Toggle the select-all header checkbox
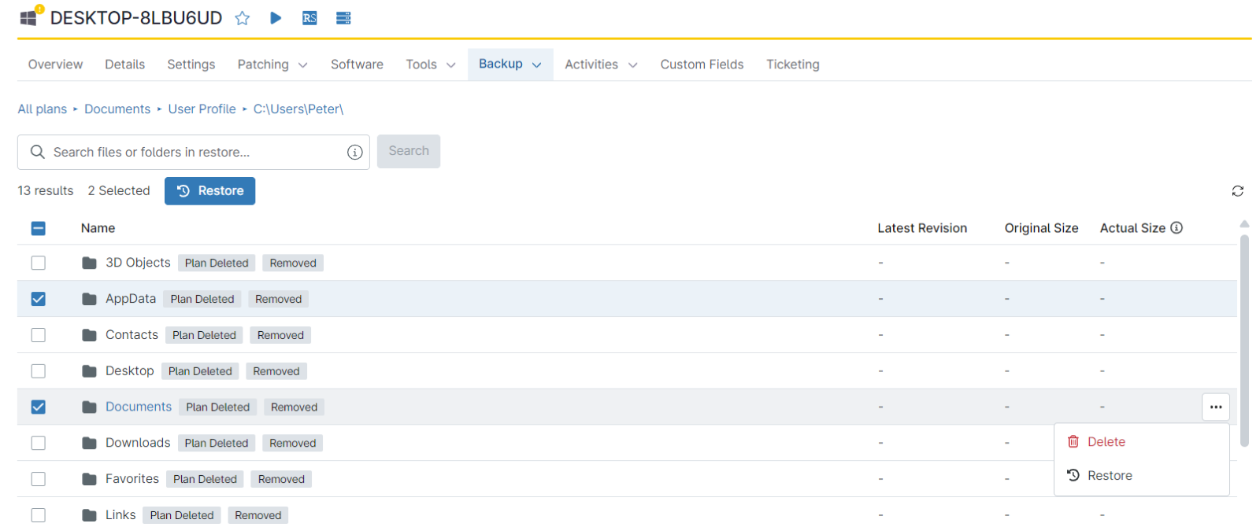 [x=38, y=228]
